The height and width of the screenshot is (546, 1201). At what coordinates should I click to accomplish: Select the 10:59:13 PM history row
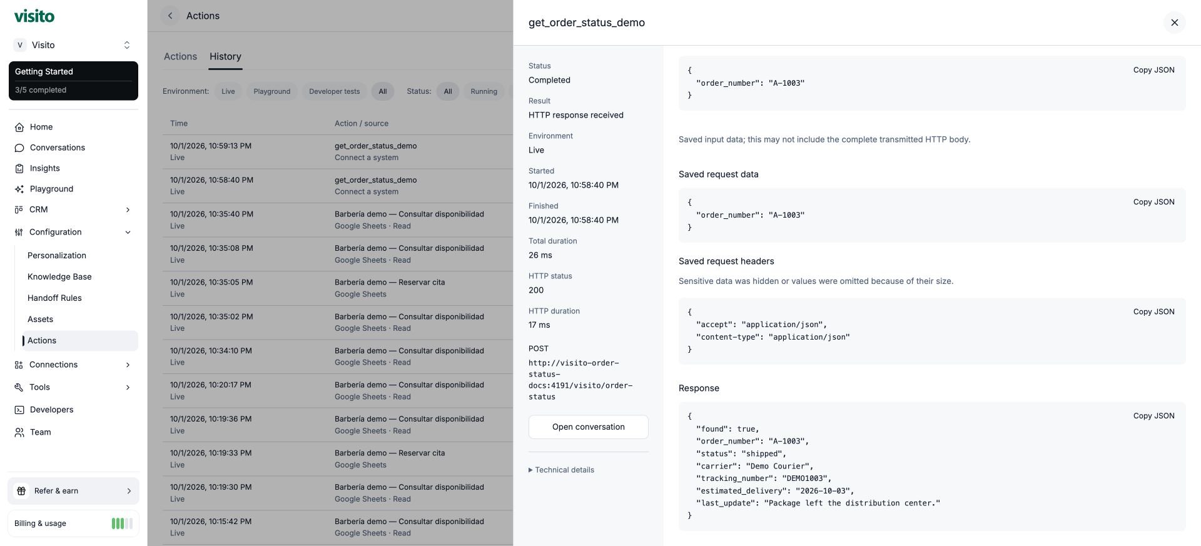pyautogui.click(x=338, y=151)
